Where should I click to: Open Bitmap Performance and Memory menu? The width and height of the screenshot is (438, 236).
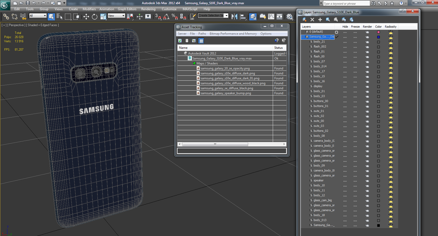(233, 34)
